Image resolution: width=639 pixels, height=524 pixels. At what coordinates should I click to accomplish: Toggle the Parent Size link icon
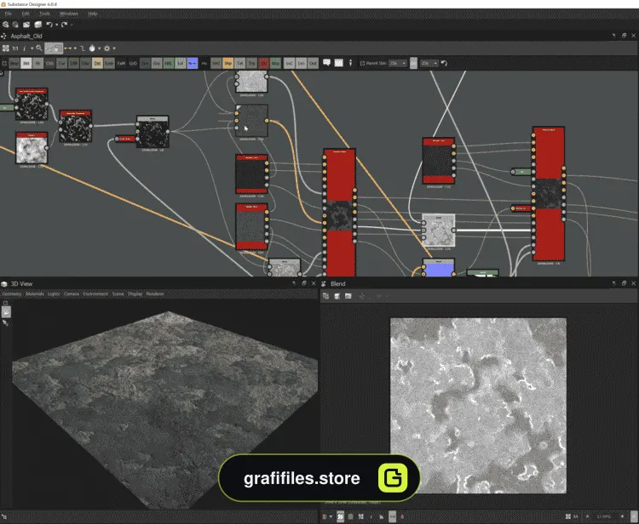pyautogui.click(x=362, y=63)
